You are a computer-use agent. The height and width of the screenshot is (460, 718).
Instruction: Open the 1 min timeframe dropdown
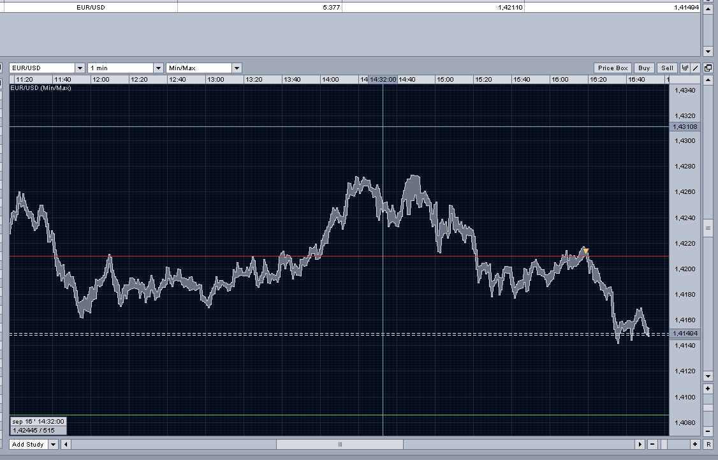click(158, 68)
